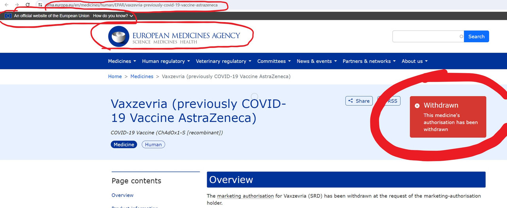The width and height of the screenshot is (507, 208).
Task: Go to Medicines in the breadcrumb
Action: [x=142, y=76]
